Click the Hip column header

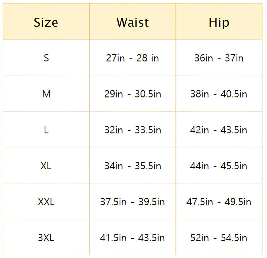click(219, 22)
